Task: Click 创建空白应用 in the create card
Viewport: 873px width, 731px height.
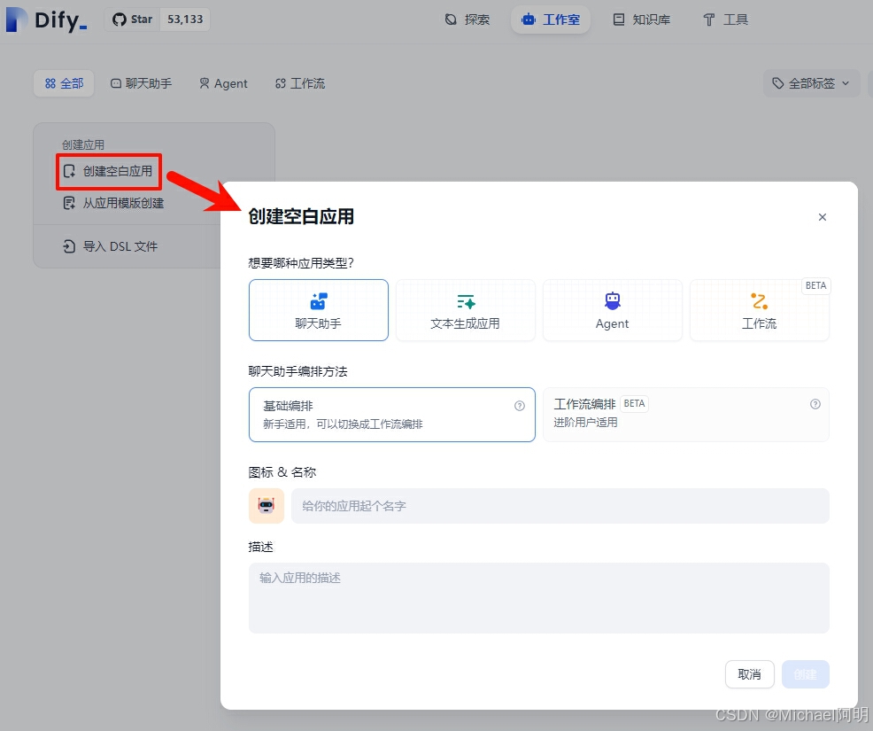Action: (109, 171)
